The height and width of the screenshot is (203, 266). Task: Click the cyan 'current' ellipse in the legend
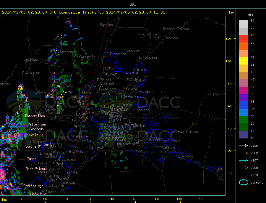coord(244,182)
